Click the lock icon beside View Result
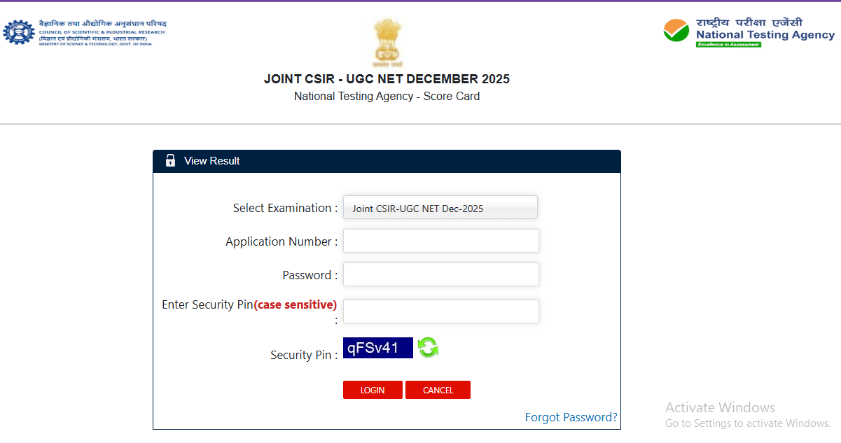Screen dimensions: 841x443 [170, 160]
